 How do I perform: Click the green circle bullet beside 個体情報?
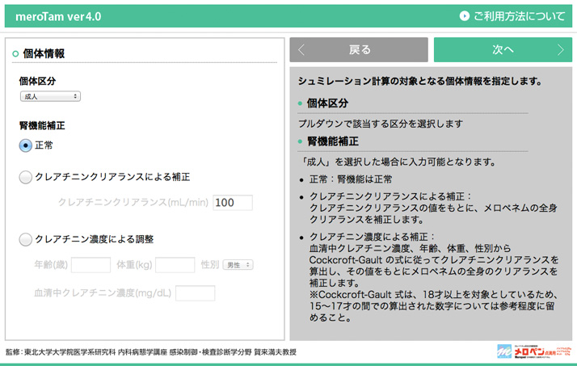point(15,54)
